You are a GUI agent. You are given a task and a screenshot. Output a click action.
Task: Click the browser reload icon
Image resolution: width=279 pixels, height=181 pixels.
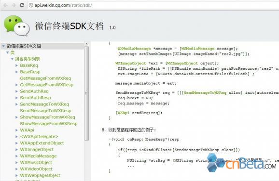22,5
